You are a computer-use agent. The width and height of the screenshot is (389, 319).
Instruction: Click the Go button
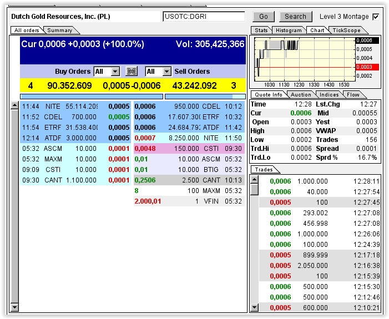(264, 17)
